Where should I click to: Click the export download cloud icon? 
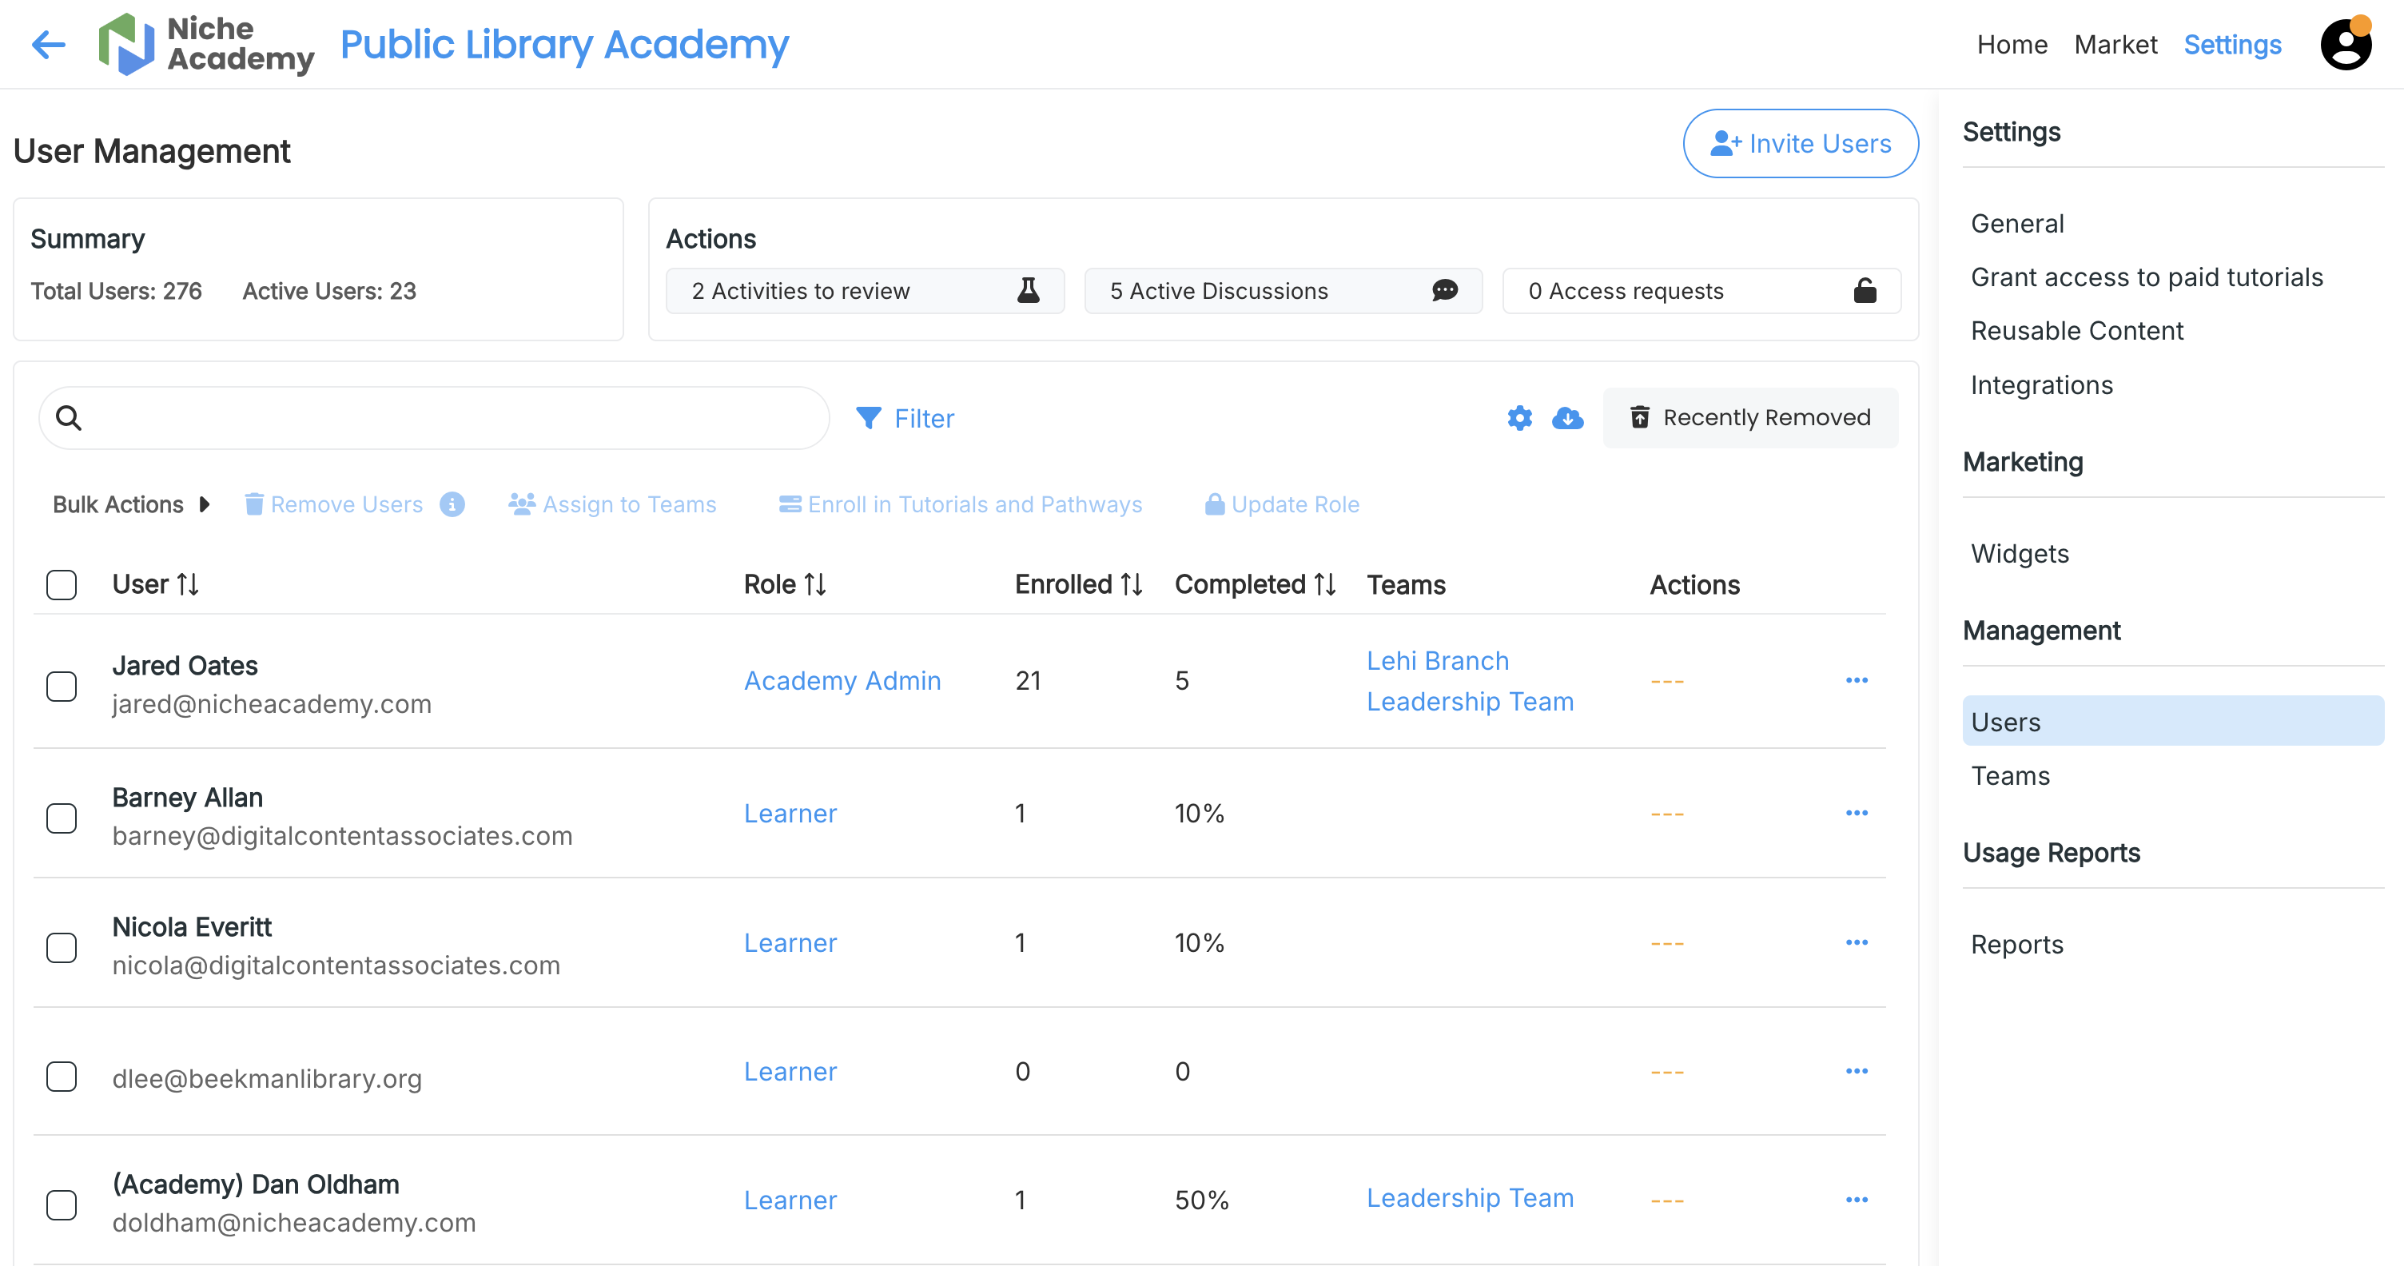pos(1568,419)
